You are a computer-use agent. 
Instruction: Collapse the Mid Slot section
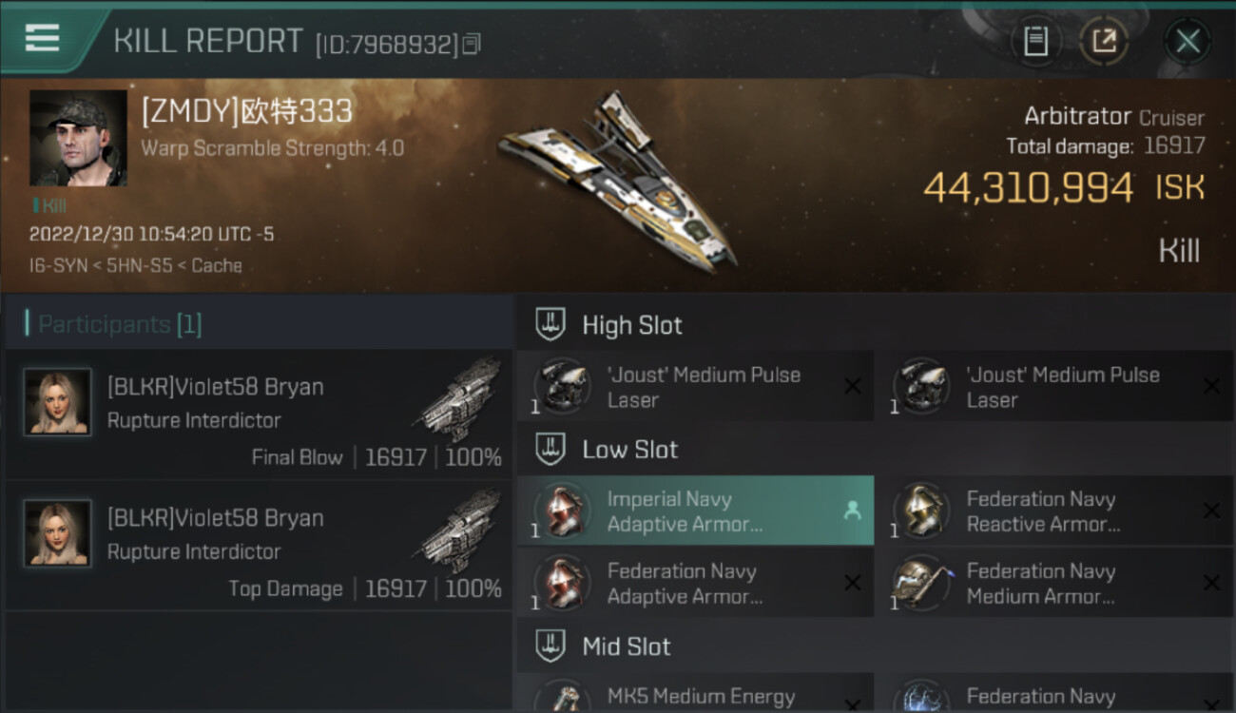click(626, 646)
